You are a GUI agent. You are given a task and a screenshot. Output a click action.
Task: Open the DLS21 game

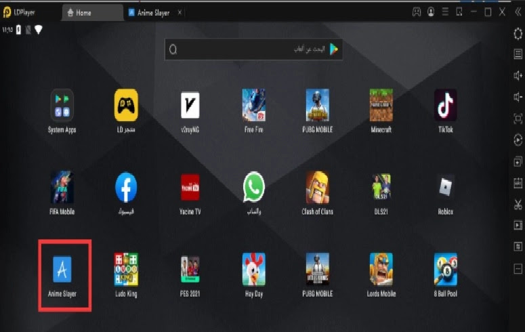[381, 187]
